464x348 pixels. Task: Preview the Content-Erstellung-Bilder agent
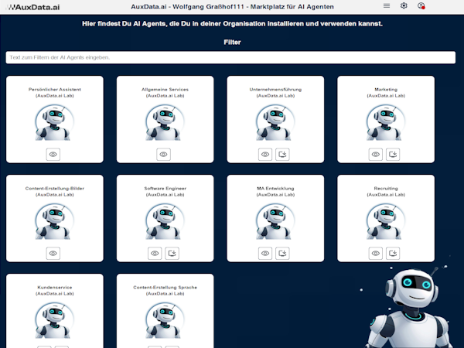coord(53,253)
